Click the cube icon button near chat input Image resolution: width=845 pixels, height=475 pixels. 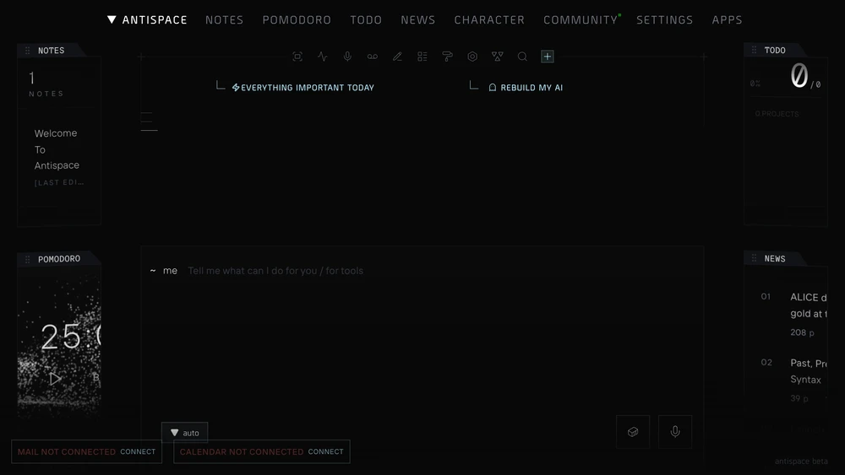(x=633, y=431)
